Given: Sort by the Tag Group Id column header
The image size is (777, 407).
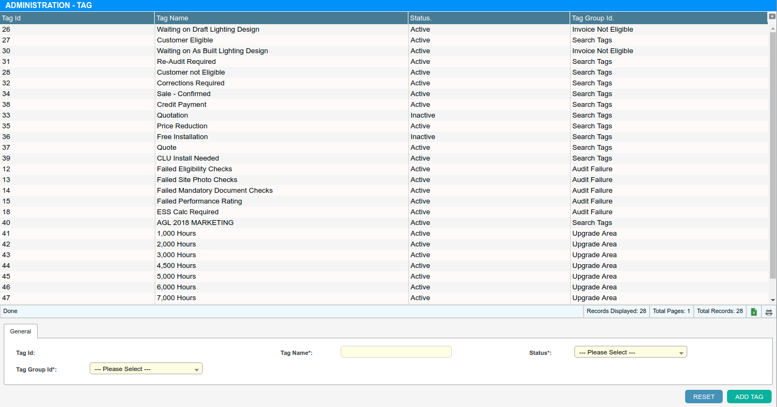Looking at the screenshot, I should pos(668,18).
